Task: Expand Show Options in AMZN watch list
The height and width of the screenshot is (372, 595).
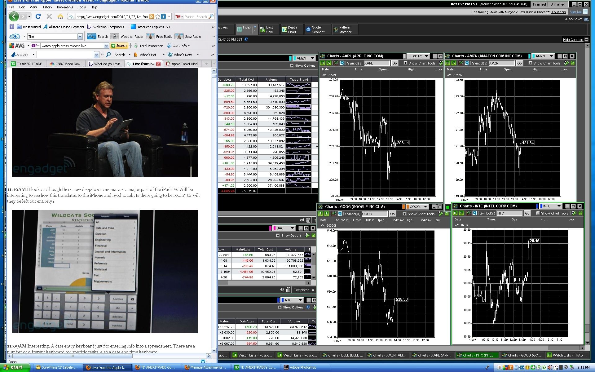Action: point(302,65)
